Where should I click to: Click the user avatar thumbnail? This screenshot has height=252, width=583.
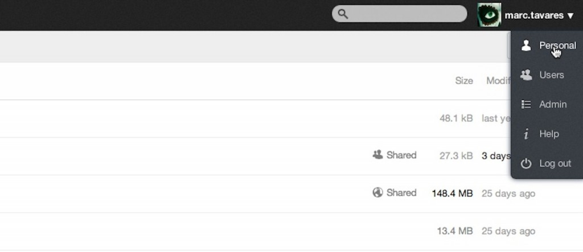pos(488,15)
